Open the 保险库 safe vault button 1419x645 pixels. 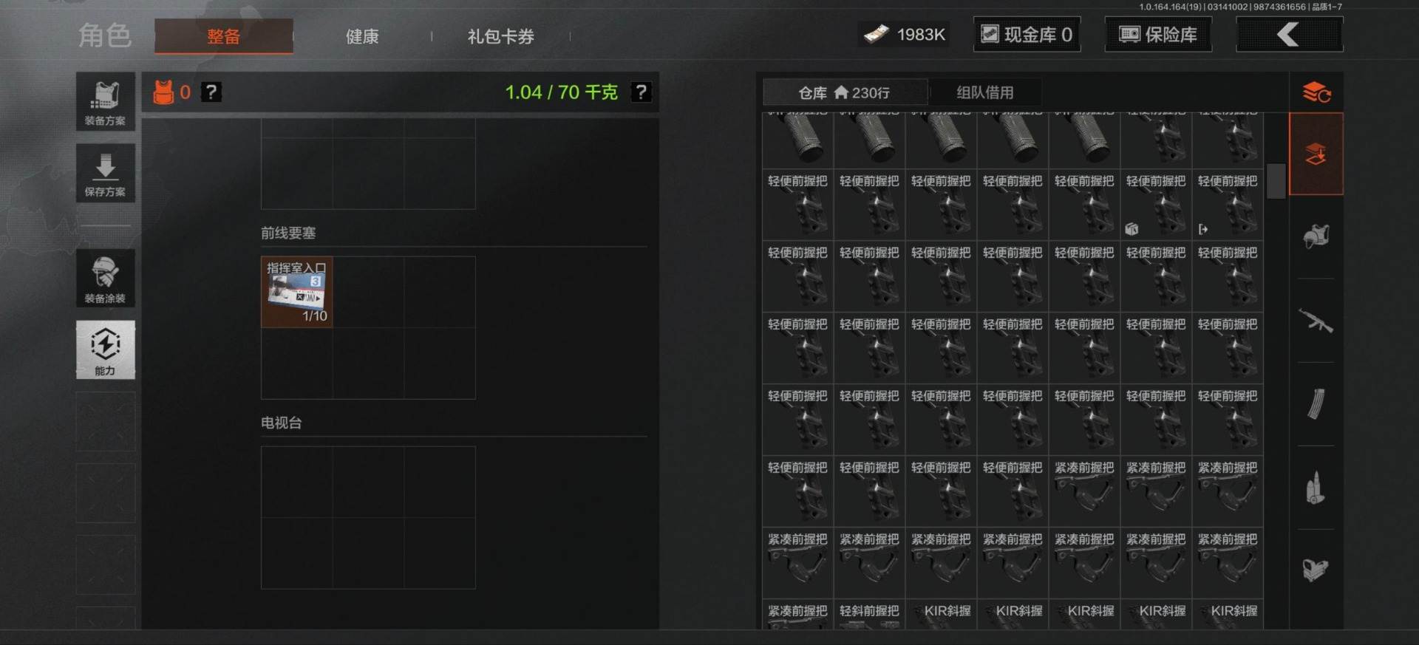tap(1158, 35)
